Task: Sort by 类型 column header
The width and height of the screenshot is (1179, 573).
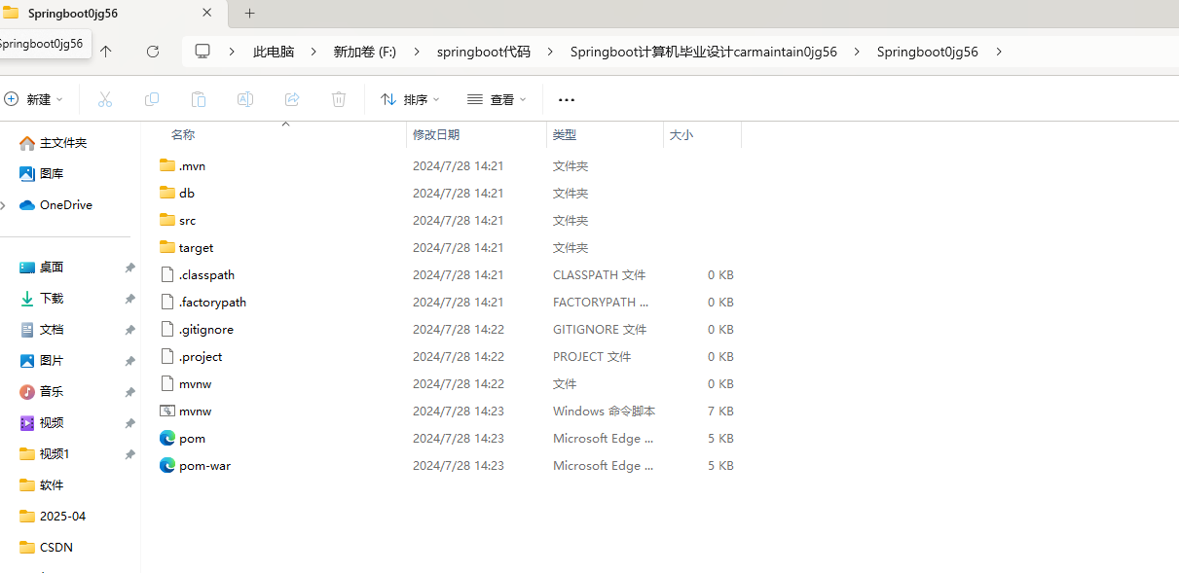Action: 565,135
